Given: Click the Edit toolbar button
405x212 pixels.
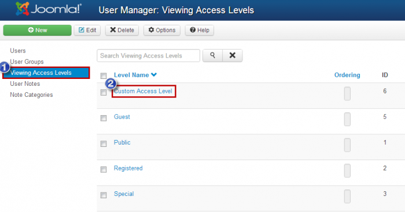Looking at the screenshot, I should coord(87,30).
